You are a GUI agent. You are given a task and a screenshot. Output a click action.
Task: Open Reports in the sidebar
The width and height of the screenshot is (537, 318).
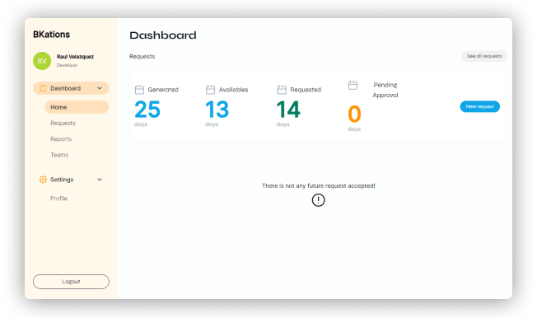(x=61, y=138)
